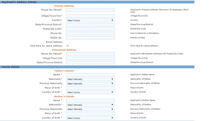The image size is (210, 121).
Task: Focus the present address Village/Town/City field
Action: [90, 16]
